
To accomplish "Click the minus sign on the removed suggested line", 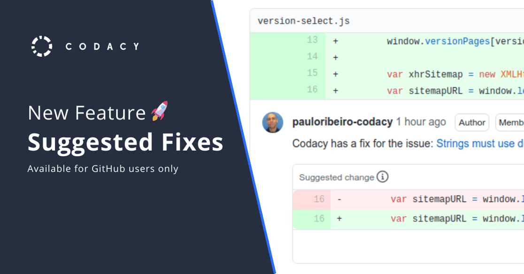I will (x=339, y=199).
